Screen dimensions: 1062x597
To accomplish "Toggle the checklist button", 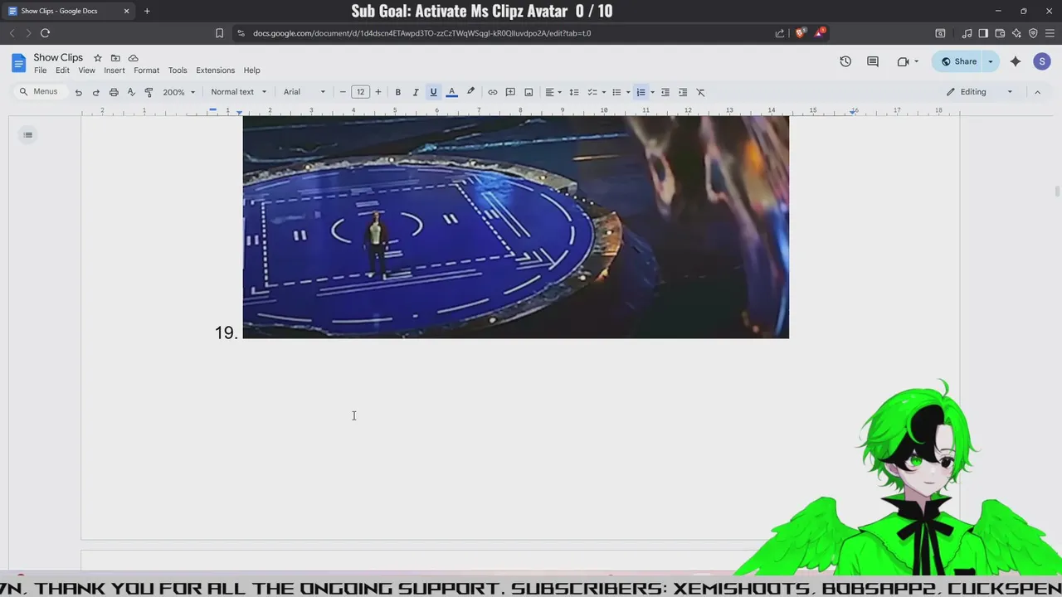I will click(592, 92).
